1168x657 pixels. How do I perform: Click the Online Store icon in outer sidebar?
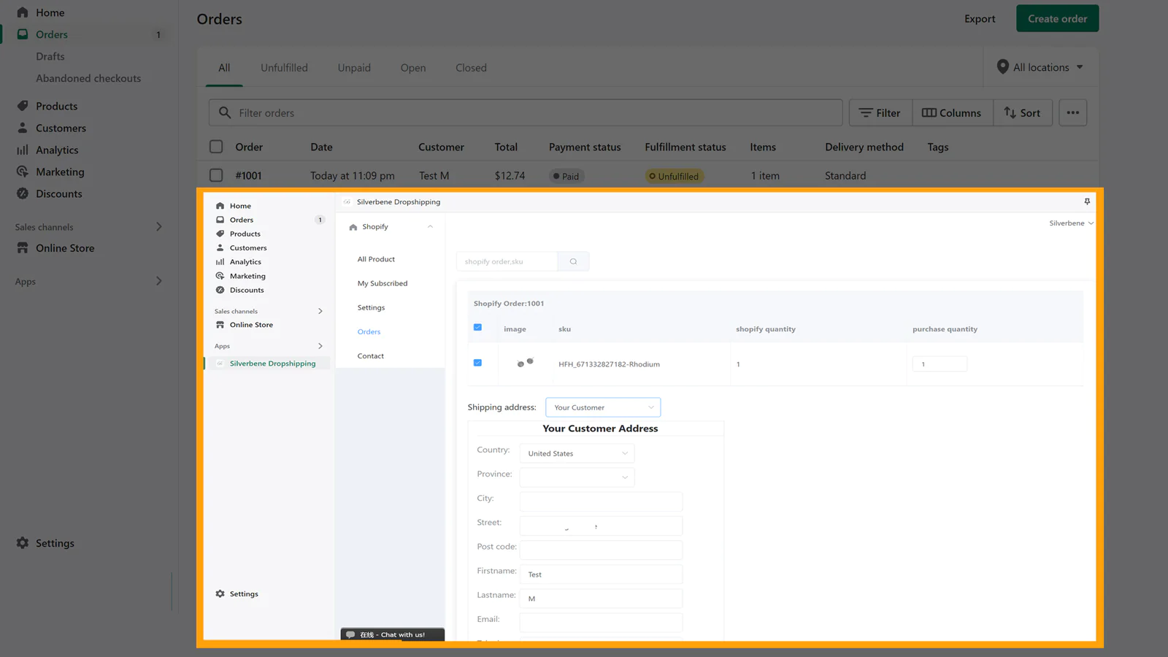[x=23, y=248]
